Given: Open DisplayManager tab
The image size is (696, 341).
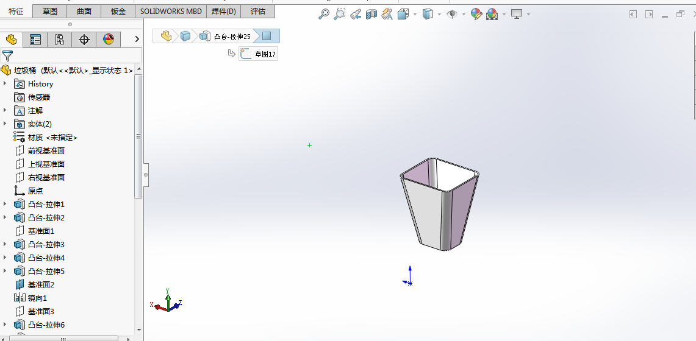Looking at the screenshot, I should (x=109, y=40).
